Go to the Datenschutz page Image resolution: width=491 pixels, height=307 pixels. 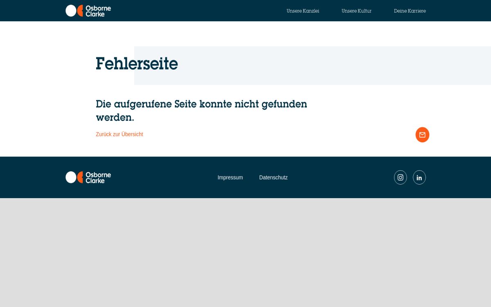coord(273,178)
